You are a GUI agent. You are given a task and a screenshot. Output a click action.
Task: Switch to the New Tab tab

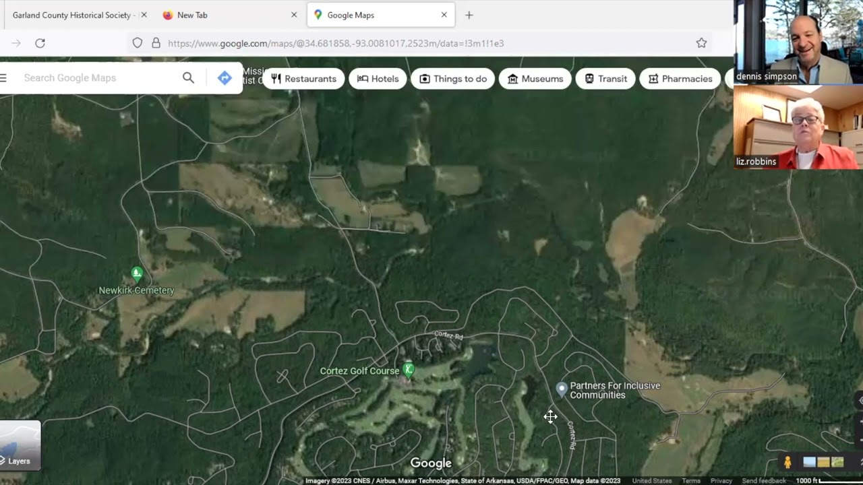[229, 15]
